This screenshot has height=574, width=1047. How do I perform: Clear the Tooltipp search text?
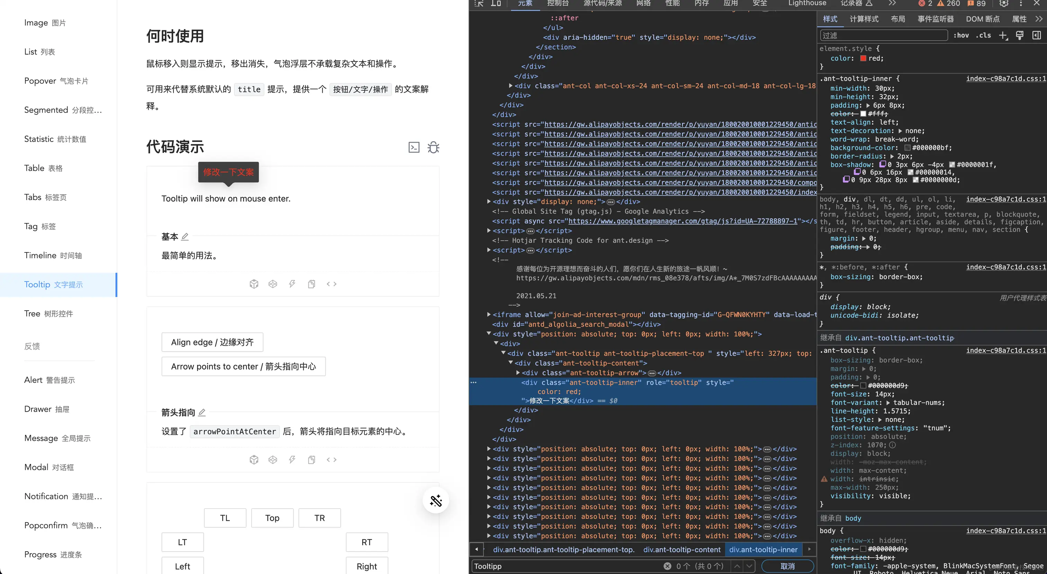(668, 566)
